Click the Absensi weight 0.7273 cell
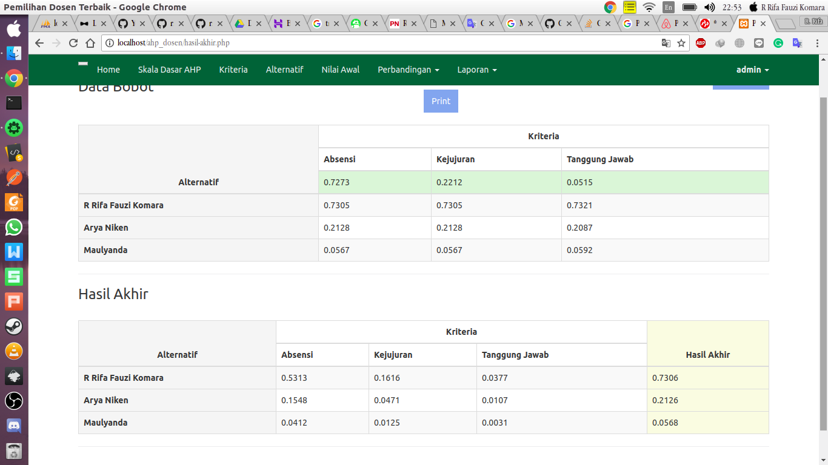Viewport: 828px width, 465px height. click(x=375, y=182)
